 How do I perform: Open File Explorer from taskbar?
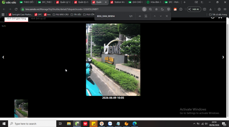pyautogui.click(x=69, y=124)
